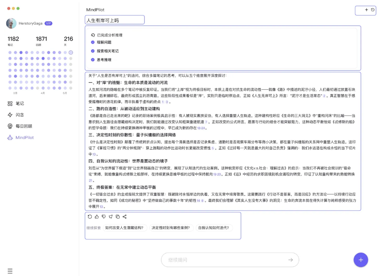Open 每日回顾 from the sidebar
Viewport: 381px width, 276px height.
(x=23, y=126)
